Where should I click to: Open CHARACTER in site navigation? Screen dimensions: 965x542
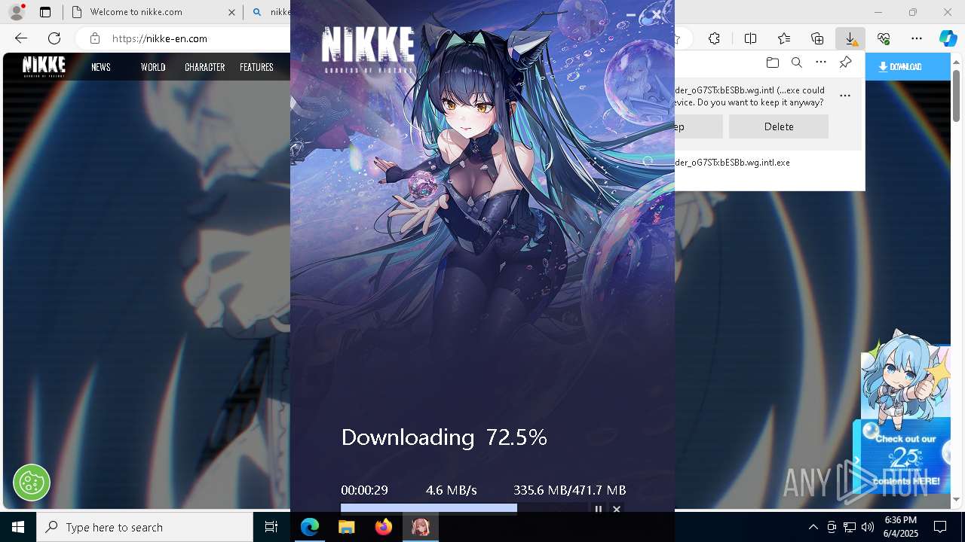(205, 67)
